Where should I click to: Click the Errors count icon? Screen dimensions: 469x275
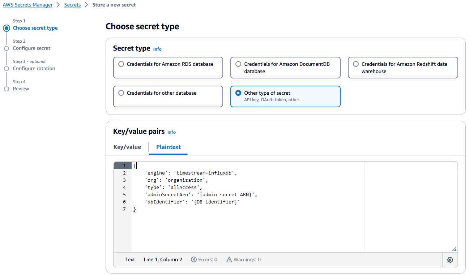pyautogui.click(x=194, y=259)
